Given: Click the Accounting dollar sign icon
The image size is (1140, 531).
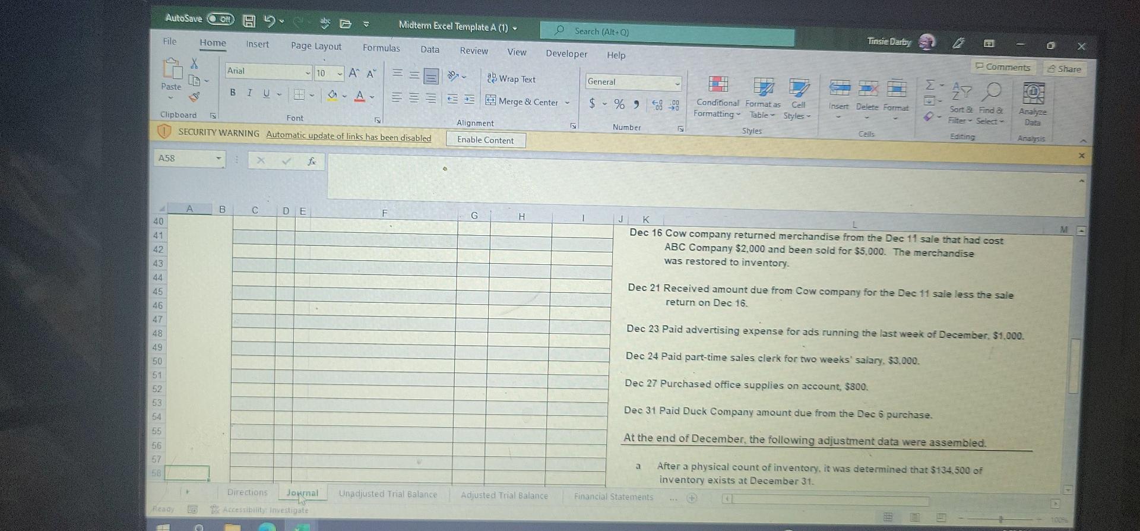Looking at the screenshot, I should tap(592, 103).
